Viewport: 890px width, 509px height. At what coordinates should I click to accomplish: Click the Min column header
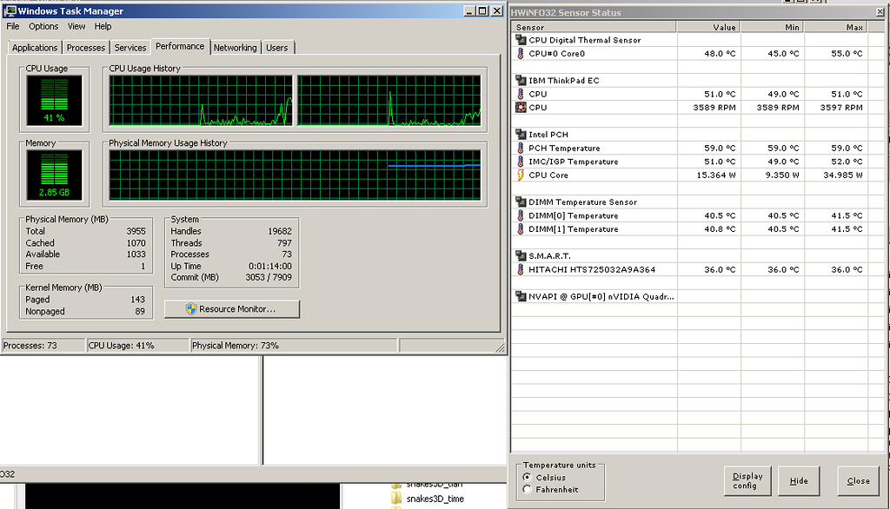pos(772,27)
